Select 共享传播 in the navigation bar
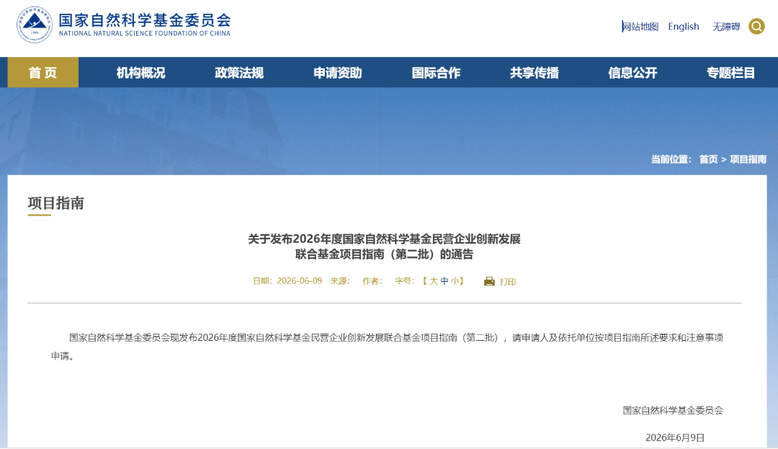The width and height of the screenshot is (778, 449). pos(535,73)
